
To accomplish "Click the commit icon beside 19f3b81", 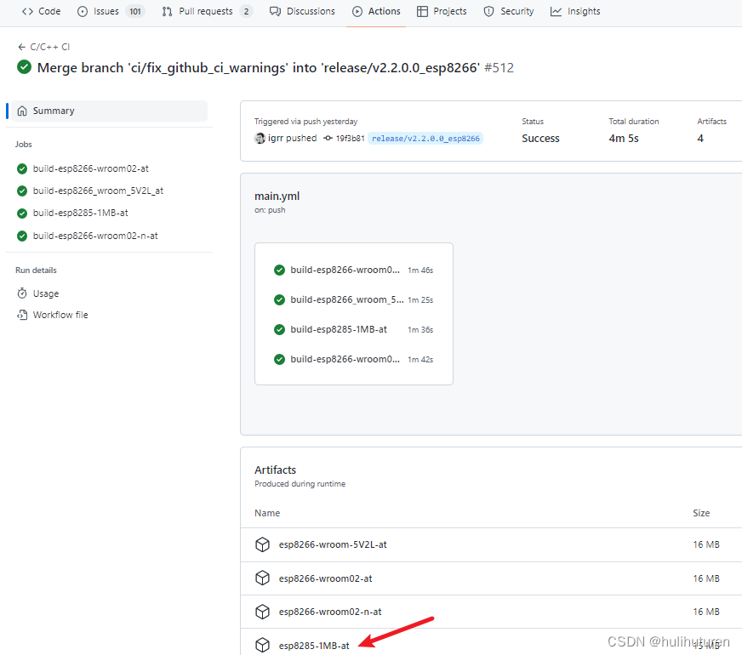I will point(328,138).
